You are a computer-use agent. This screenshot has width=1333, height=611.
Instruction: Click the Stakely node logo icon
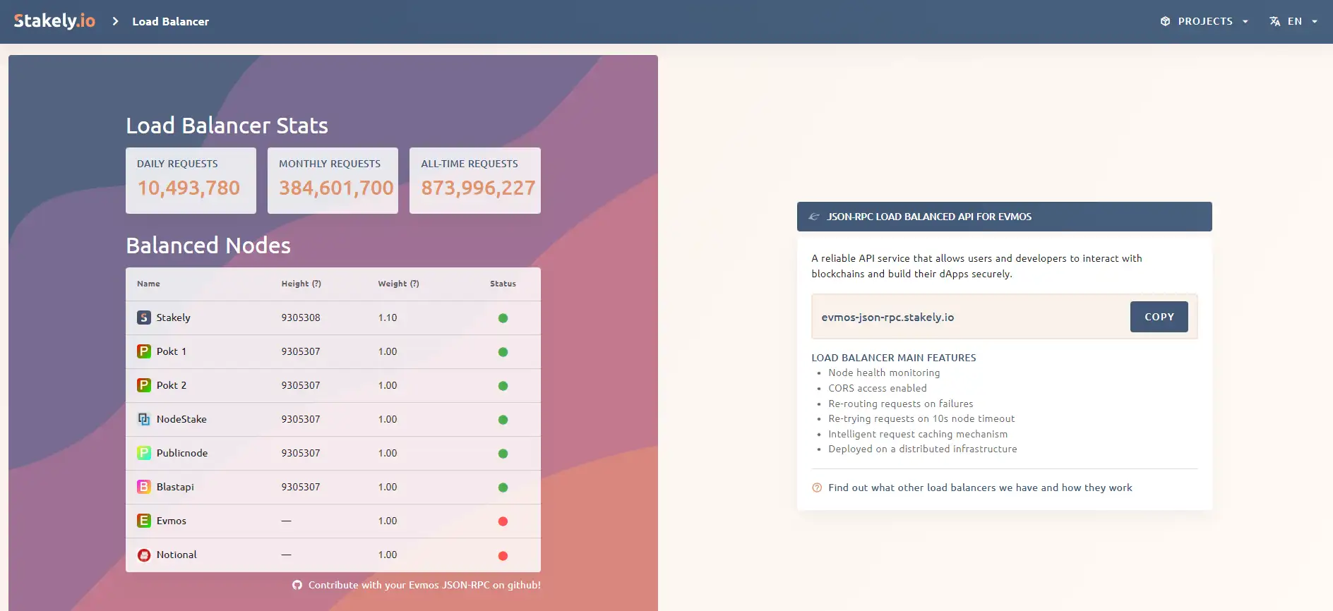click(x=144, y=317)
